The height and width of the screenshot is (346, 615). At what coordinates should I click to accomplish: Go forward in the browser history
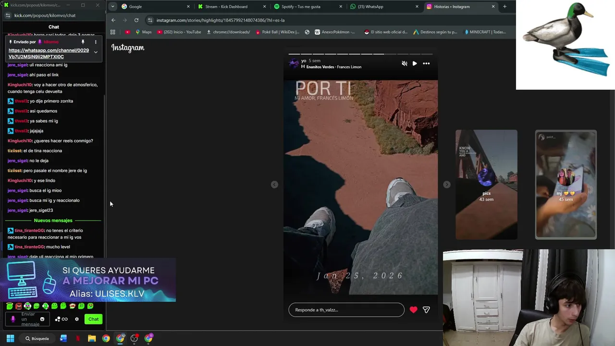(125, 20)
